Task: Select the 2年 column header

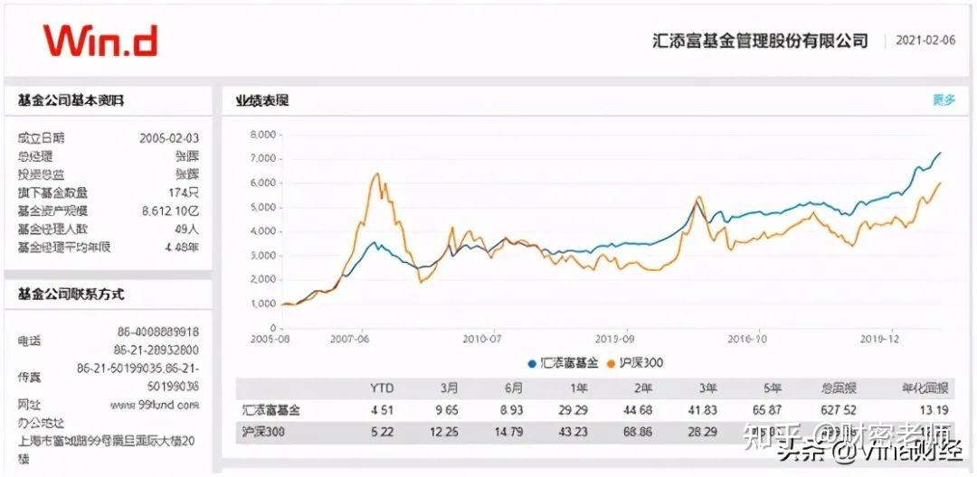Action: (642, 388)
